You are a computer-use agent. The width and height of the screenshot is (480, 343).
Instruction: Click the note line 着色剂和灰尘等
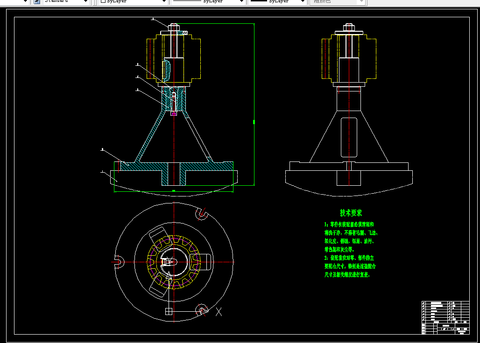pos(339,250)
